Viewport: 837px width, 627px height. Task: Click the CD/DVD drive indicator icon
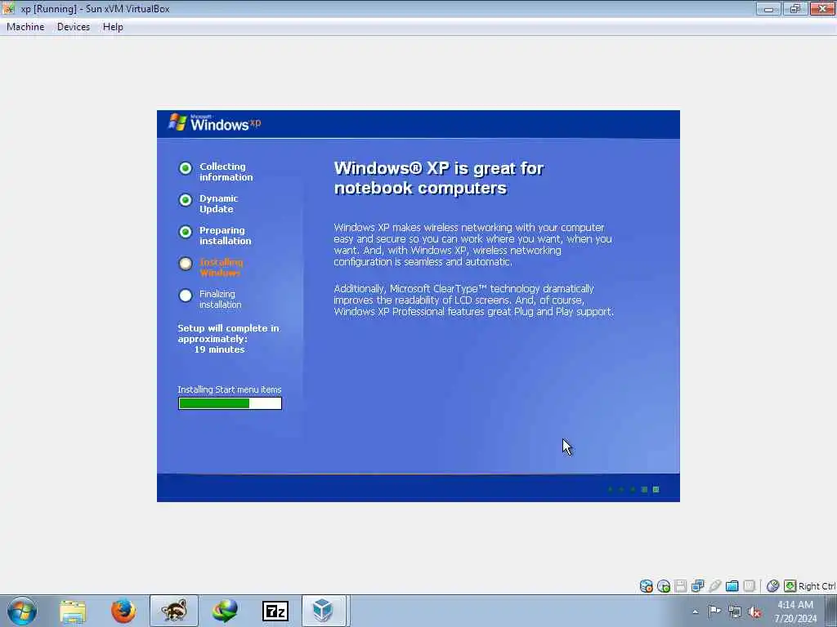click(664, 586)
